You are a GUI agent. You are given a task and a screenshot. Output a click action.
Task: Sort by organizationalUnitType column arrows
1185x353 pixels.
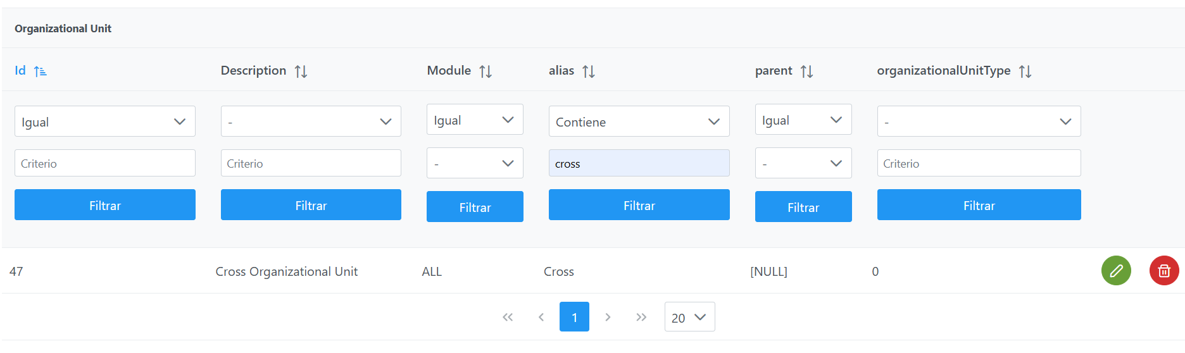tap(1025, 71)
